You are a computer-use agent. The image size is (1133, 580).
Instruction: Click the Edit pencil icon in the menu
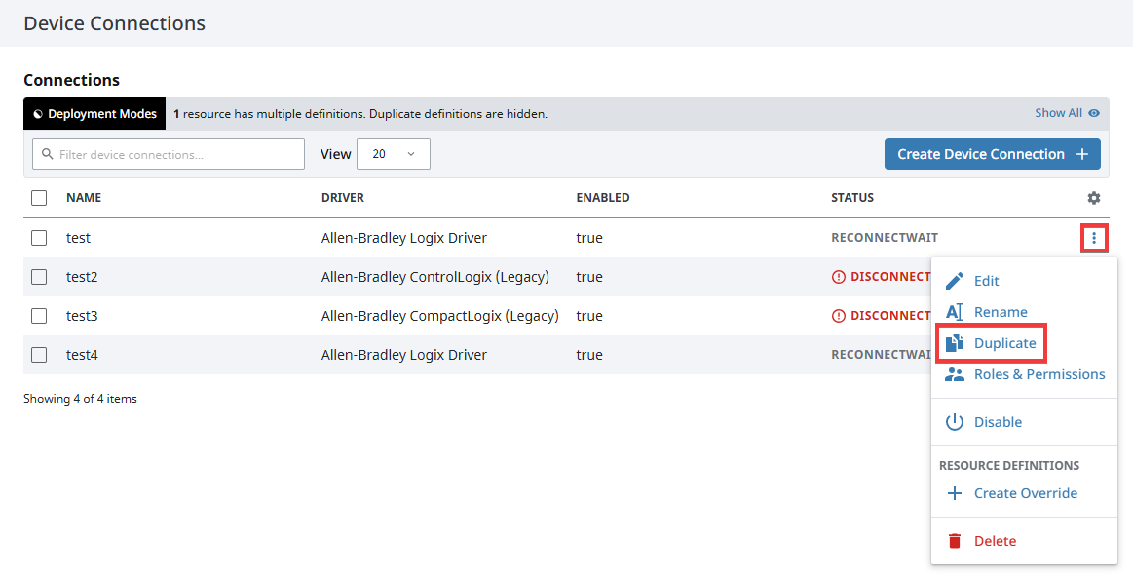(x=954, y=281)
